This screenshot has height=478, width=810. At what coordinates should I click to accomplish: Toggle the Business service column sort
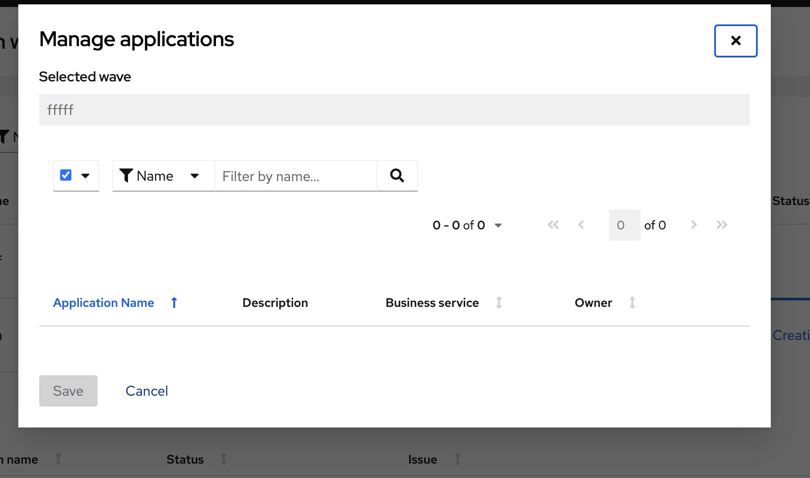tap(499, 302)
